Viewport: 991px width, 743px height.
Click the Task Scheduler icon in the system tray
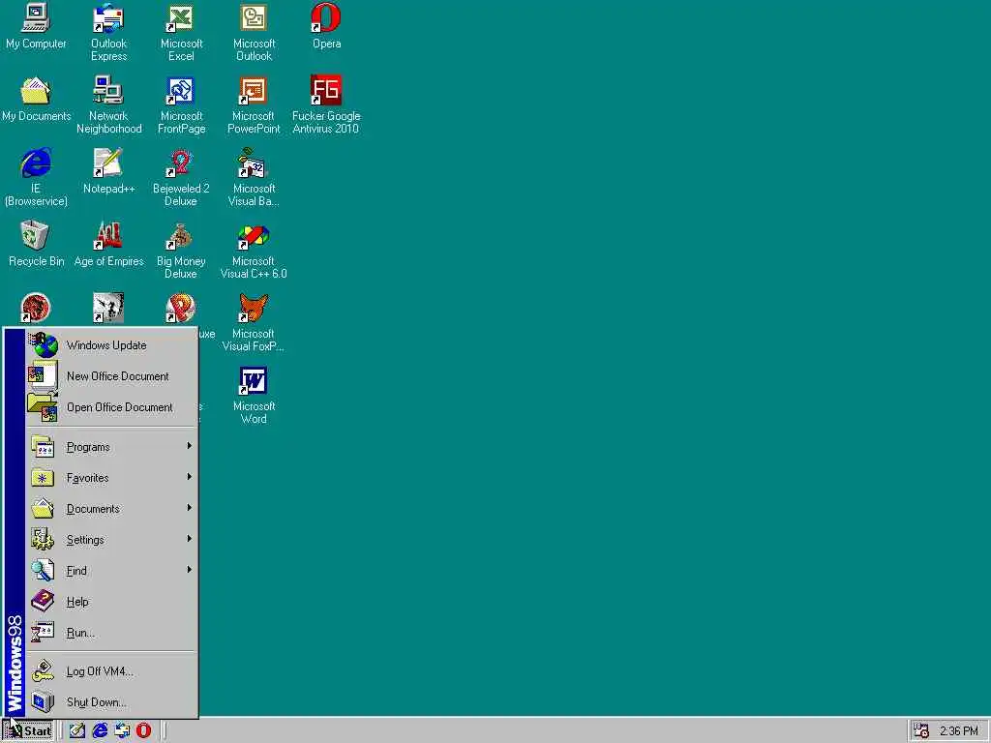[921, 731]
